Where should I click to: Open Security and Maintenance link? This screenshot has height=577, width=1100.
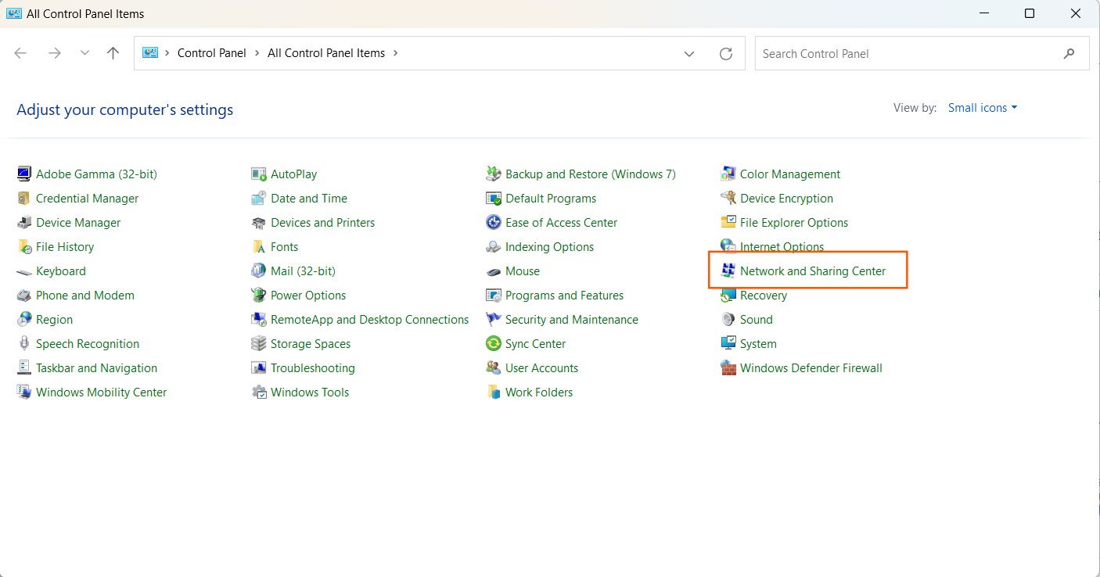coord(571,319)
